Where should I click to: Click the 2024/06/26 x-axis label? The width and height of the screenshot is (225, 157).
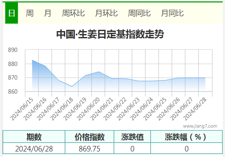click(x=168, y=109)
